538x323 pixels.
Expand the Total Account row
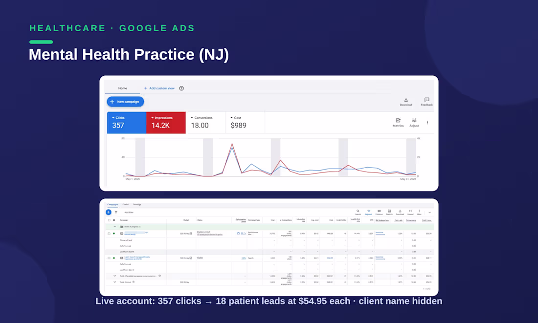click(114, 282)
